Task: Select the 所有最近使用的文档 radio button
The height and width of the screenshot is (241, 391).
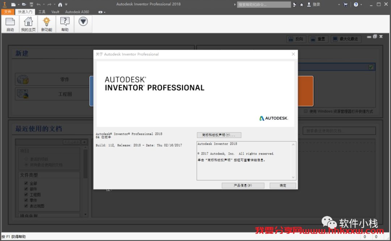Action: point(26,165)
